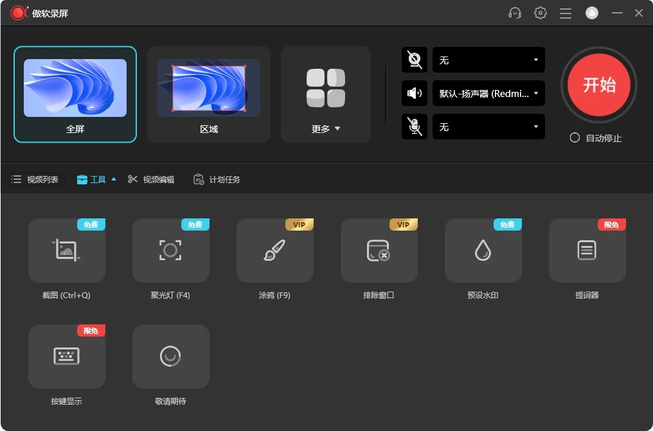Click the 按键显示 label text
The width and height of the screenshot is (653, 431).
66,401
